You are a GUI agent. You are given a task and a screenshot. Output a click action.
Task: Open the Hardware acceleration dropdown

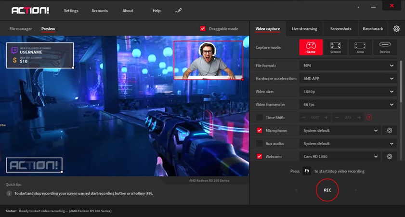click(x=347, y=78)
